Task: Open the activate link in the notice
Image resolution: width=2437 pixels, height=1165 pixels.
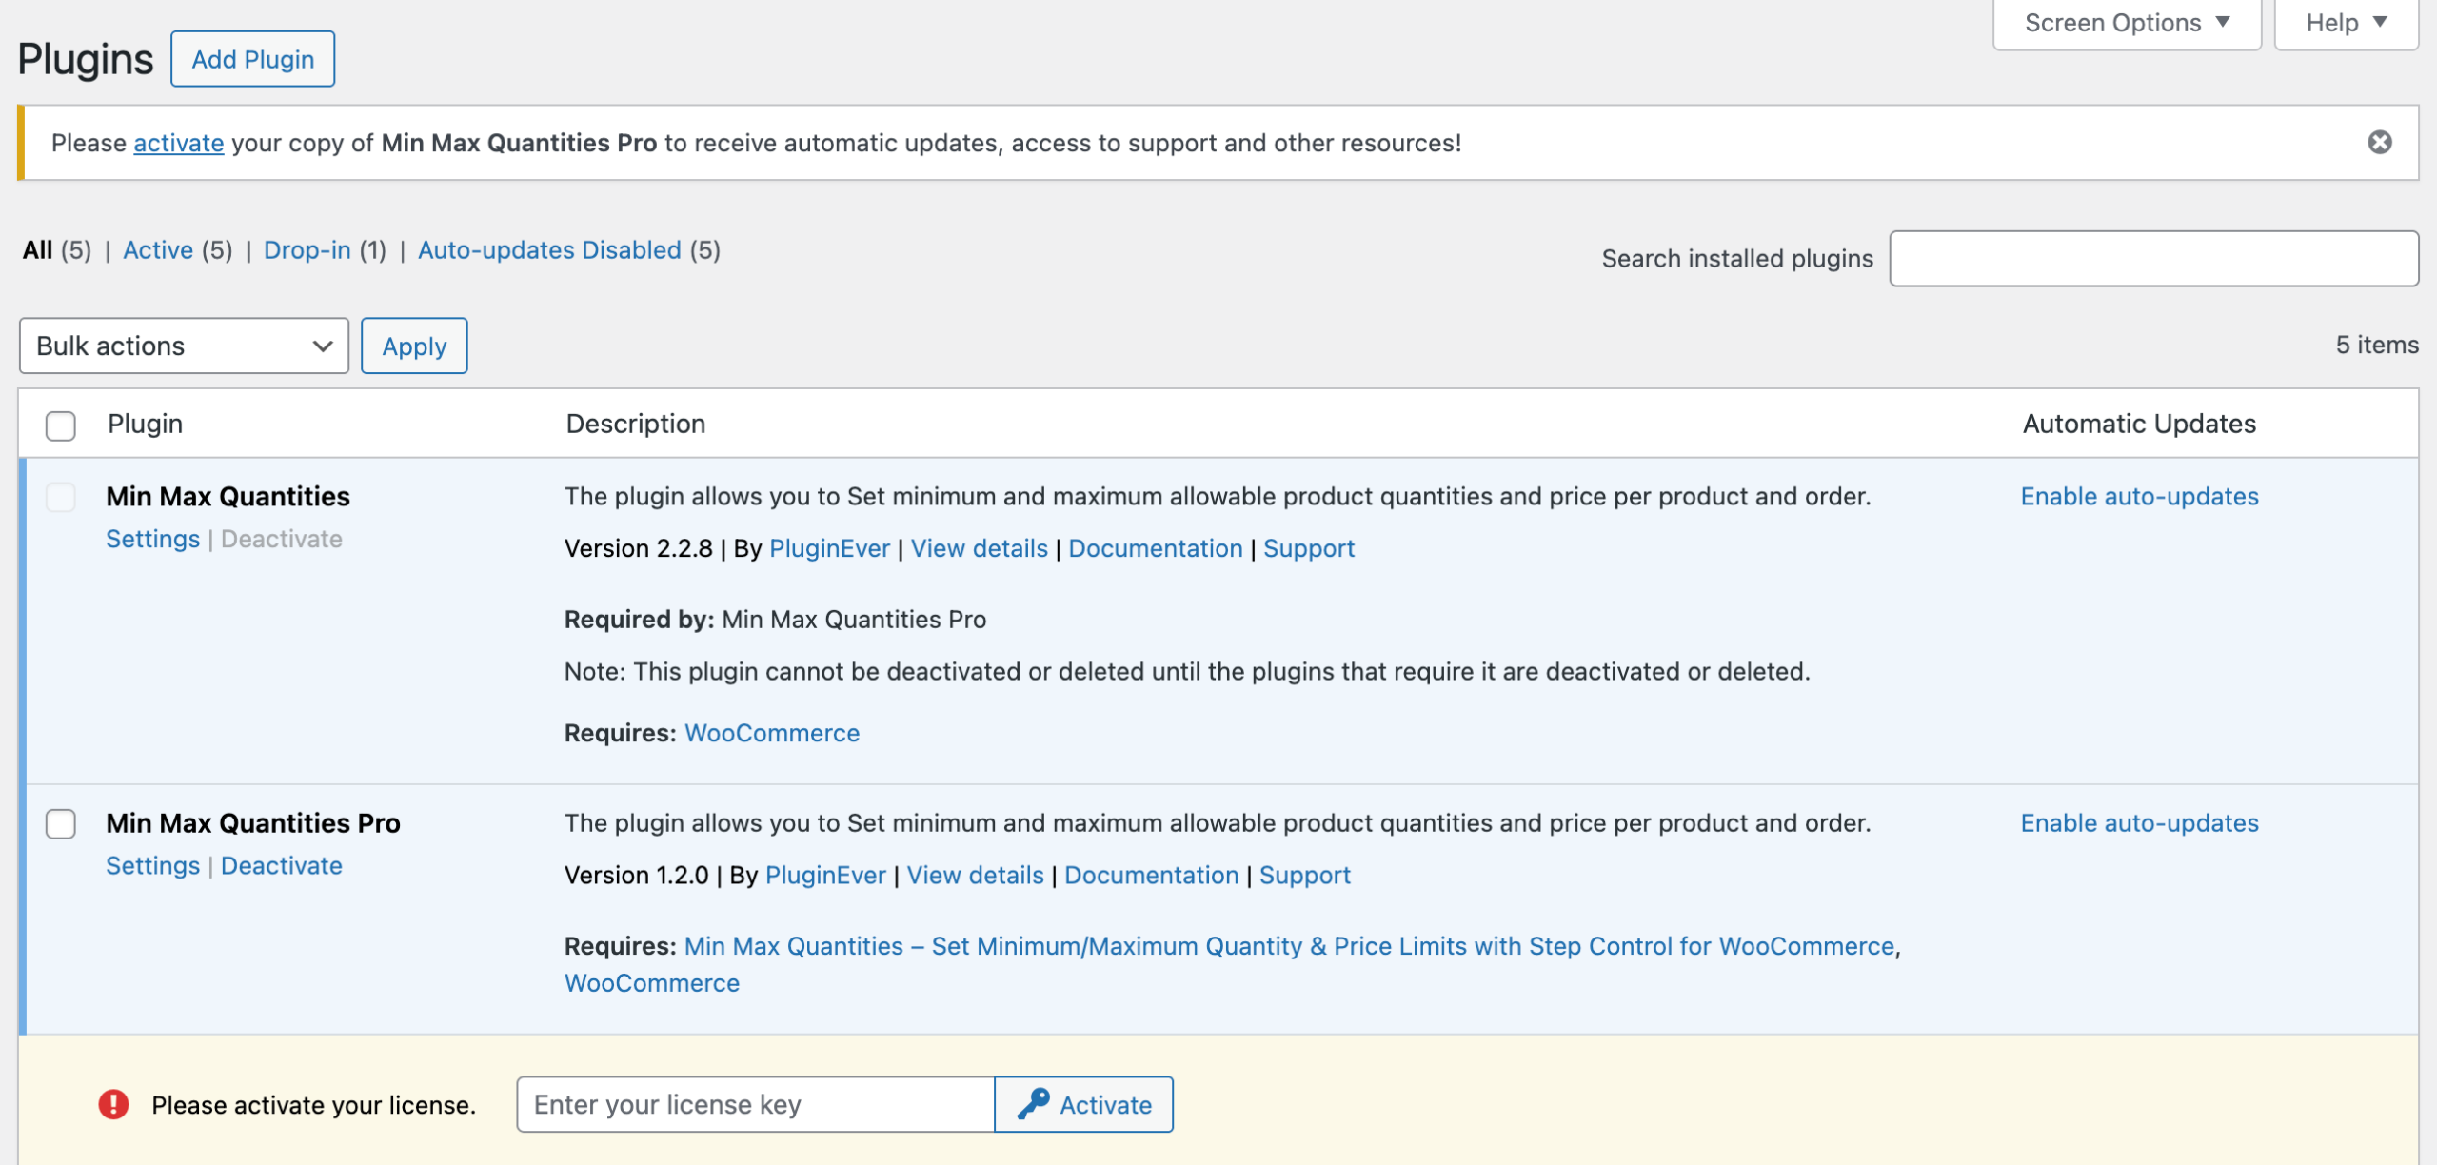Action: pos(178,143)
